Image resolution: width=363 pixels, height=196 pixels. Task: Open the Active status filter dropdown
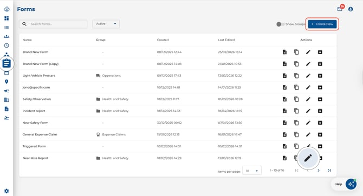[106, 24]
